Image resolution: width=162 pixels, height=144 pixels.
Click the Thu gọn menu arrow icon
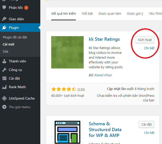[4, 107]
